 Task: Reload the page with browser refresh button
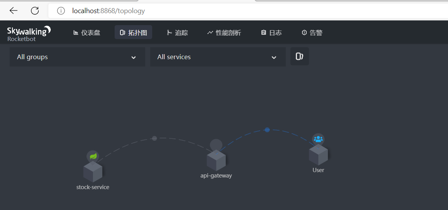click(35, 11)
